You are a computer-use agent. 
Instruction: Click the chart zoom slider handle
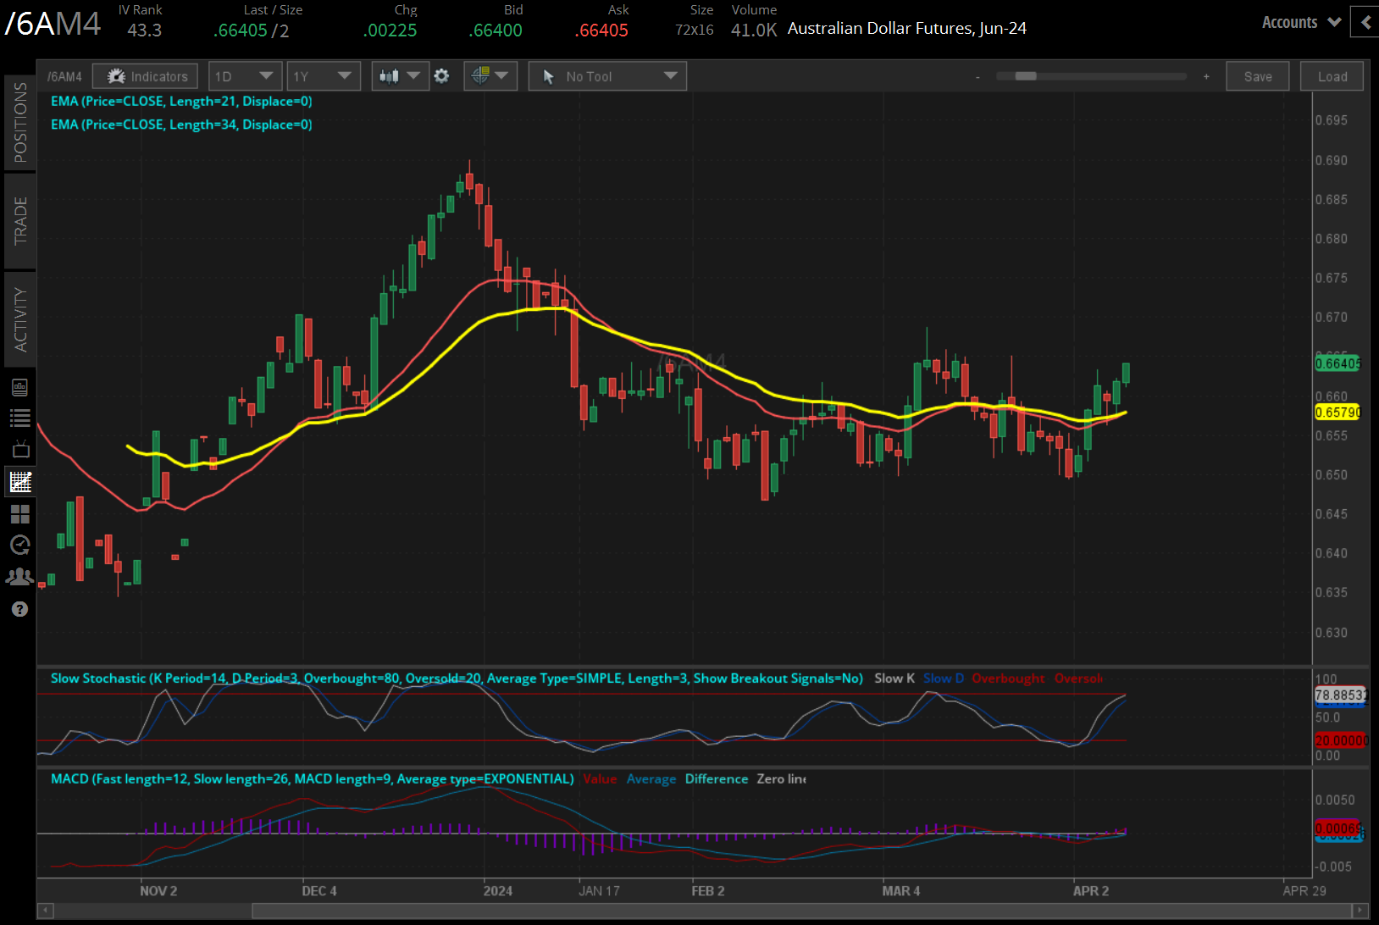click(x=1025, y=76)
